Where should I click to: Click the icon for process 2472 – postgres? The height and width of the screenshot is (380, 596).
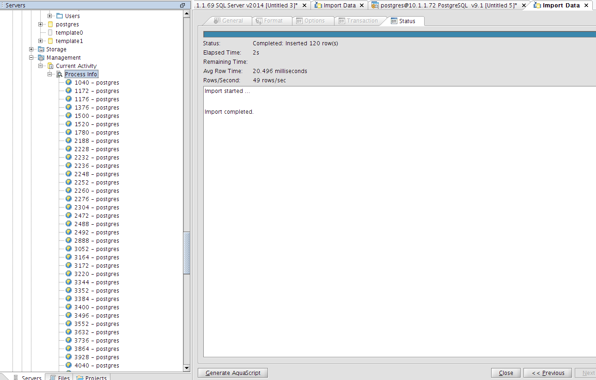(x=69, y=215)
